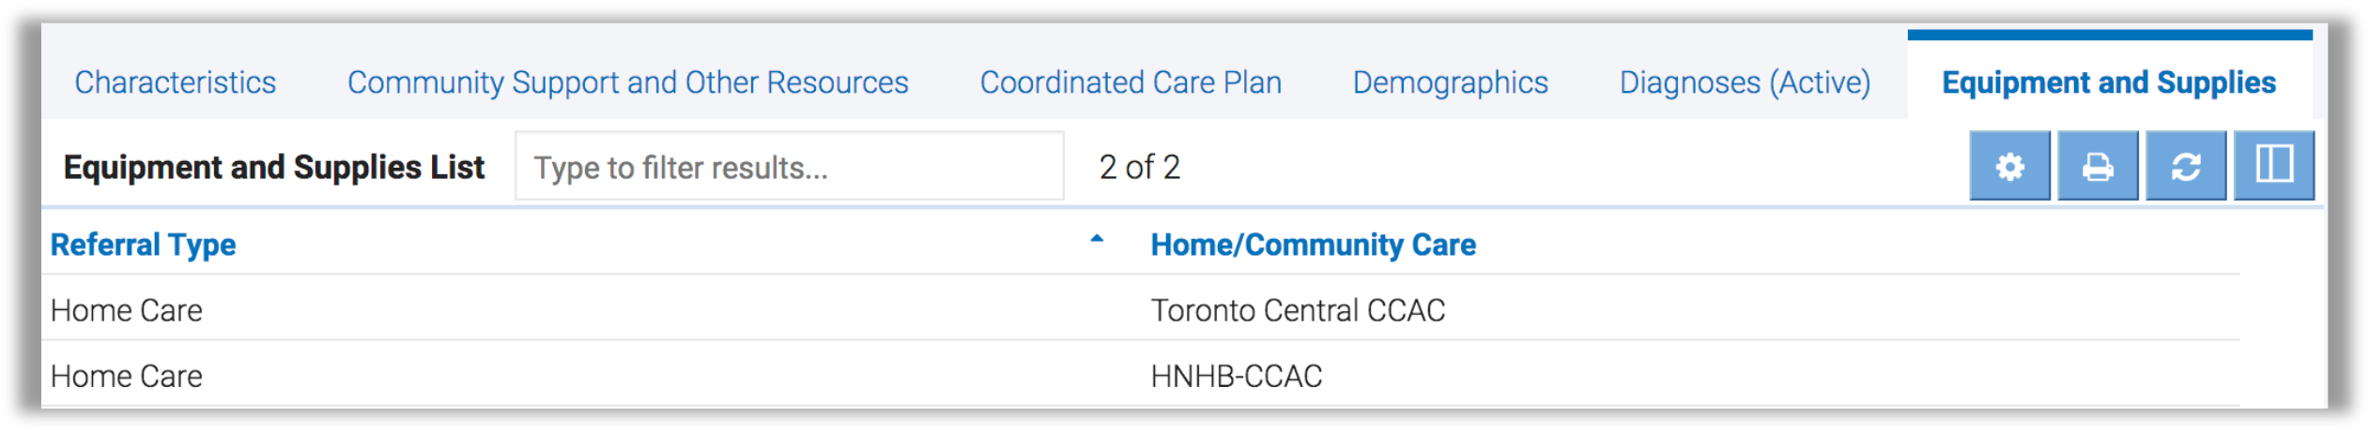Switch to the Characteristics tab
The width and height of the screenshot is (2369, 431).
(x=176, y=82)
